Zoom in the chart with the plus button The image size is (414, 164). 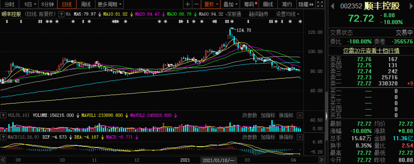(x=188, y=4)
